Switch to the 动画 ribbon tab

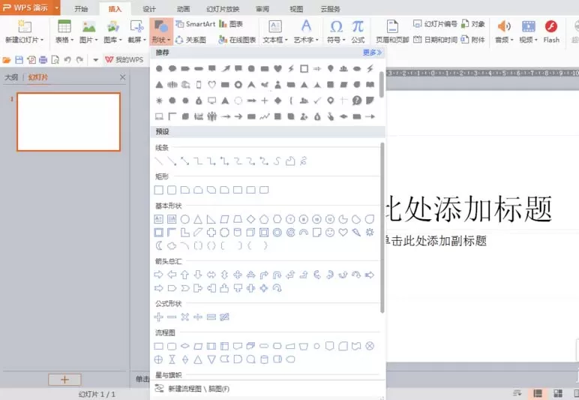[x=183, y=9]
